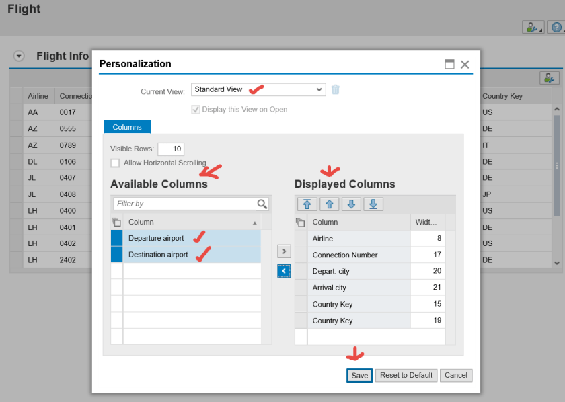The image size is (565, 402).
Task: Open the Current View dropdown
Action: [319, 89]
